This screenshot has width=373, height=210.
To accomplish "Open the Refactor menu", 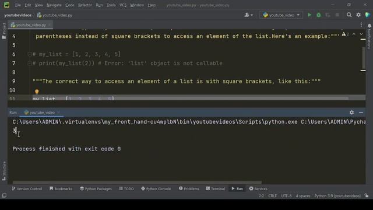I will coord(85,5).
